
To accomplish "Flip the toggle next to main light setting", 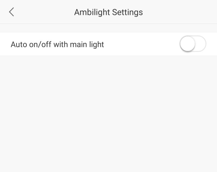I will click(192, 44).
